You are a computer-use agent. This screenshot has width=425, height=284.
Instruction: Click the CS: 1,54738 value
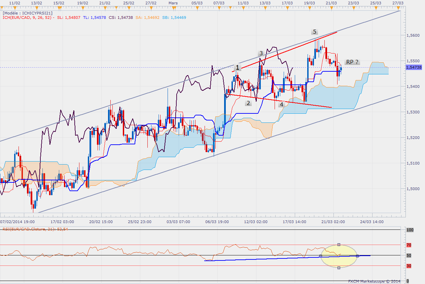click(121, 17)
